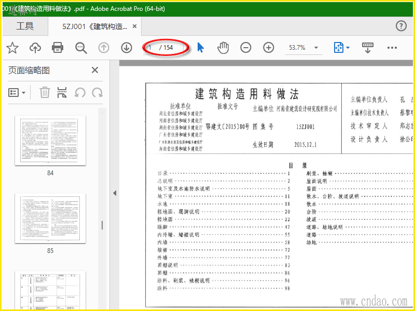Open the page fit options dropdown arrow
Image resolution: width=415 pixels, height=311 pixels.
pos(348,48)
